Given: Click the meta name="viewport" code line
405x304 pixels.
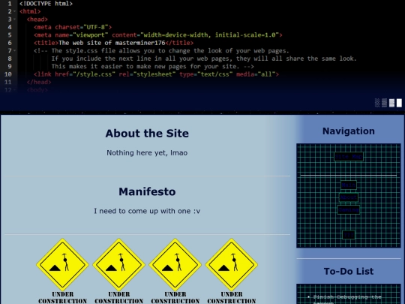Looking at the screenshot, I should tap(158, 35).
